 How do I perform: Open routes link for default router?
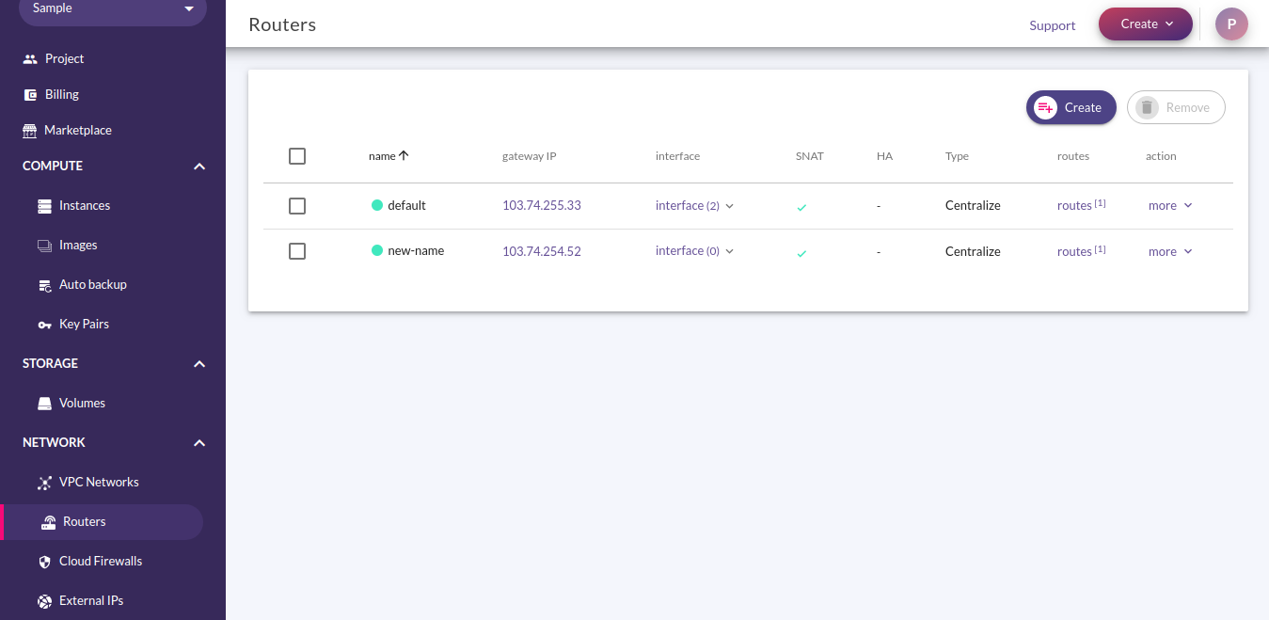point(1081,205)
